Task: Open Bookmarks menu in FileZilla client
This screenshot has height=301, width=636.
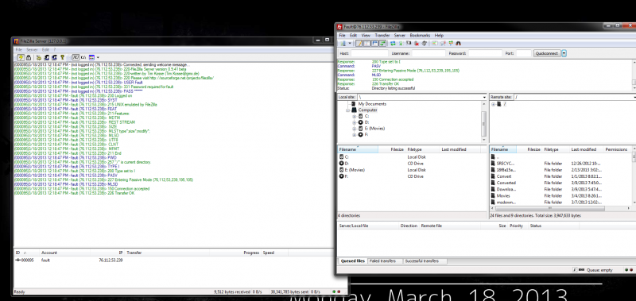Action: point(421,35)
